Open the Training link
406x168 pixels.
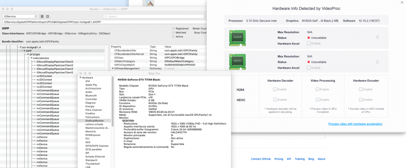300,159
